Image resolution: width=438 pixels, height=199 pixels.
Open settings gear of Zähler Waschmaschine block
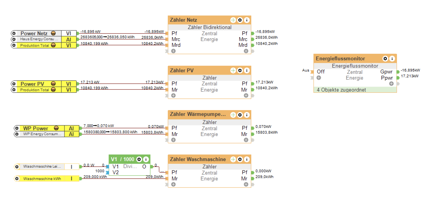(x=240, y=159)
